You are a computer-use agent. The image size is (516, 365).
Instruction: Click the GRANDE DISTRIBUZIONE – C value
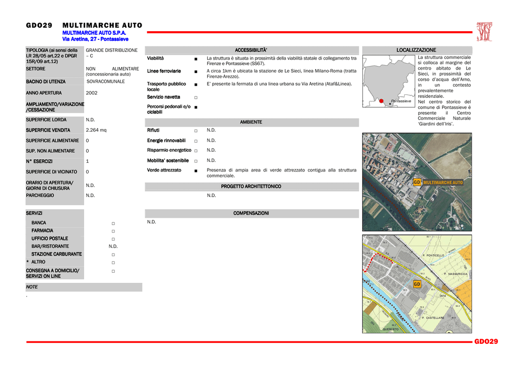[112, 53]
